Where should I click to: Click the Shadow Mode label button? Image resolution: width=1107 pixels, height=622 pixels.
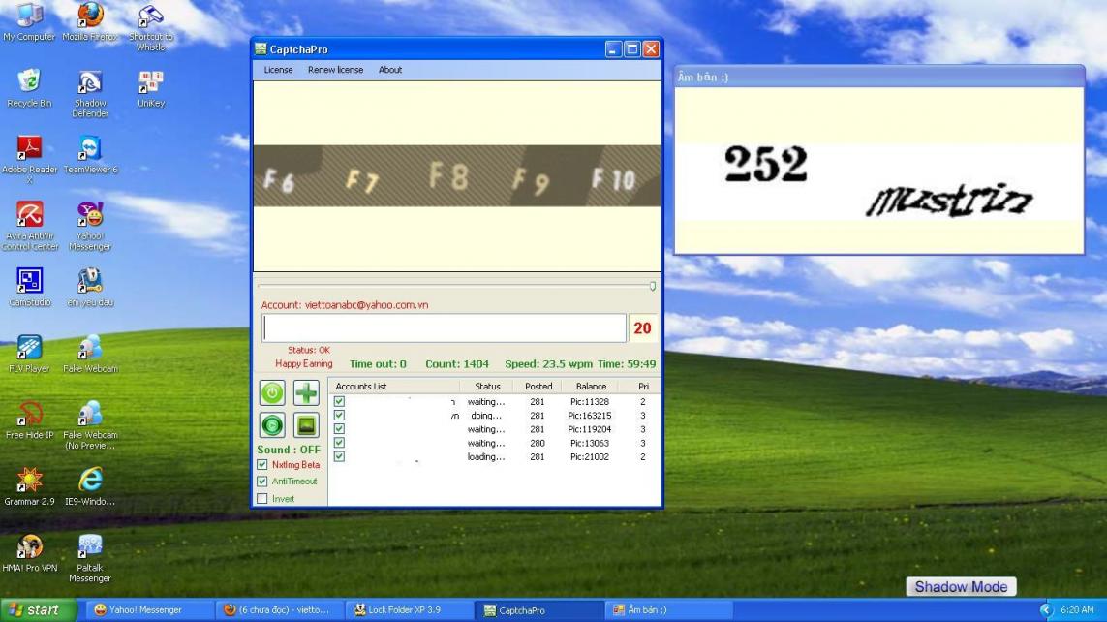[961, 587]
